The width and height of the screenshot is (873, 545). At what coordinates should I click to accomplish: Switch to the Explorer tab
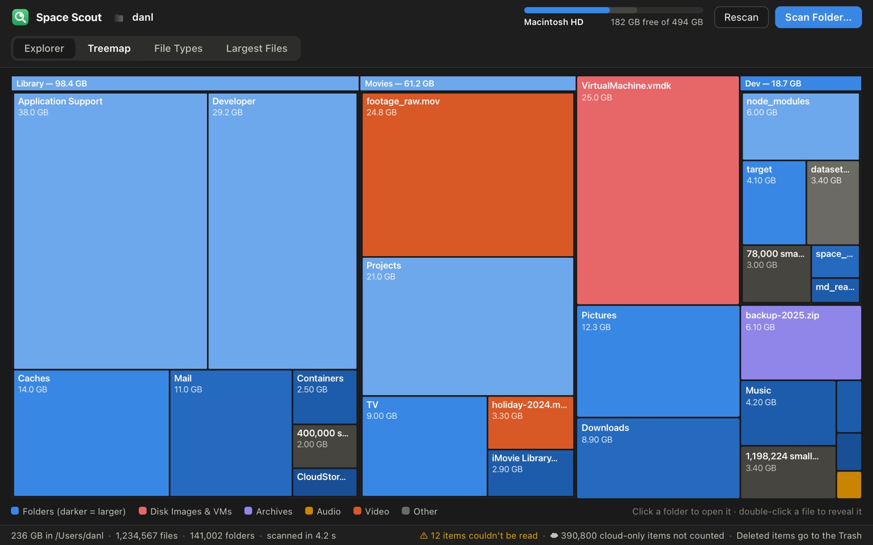44,49
